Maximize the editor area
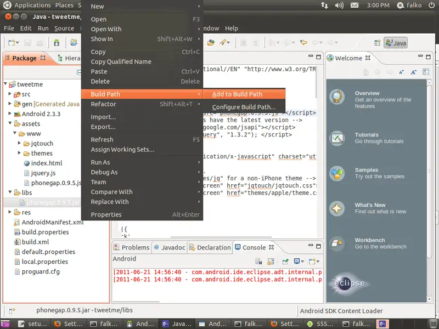The width and height of the screenshot is (439, 329). [318, 57]
